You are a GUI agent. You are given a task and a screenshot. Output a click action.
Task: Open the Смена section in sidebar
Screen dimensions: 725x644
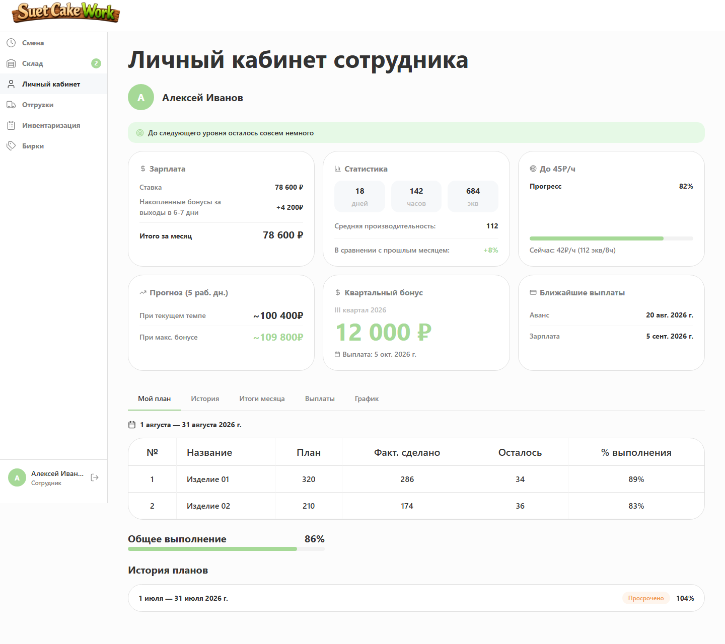coord(53,43)
